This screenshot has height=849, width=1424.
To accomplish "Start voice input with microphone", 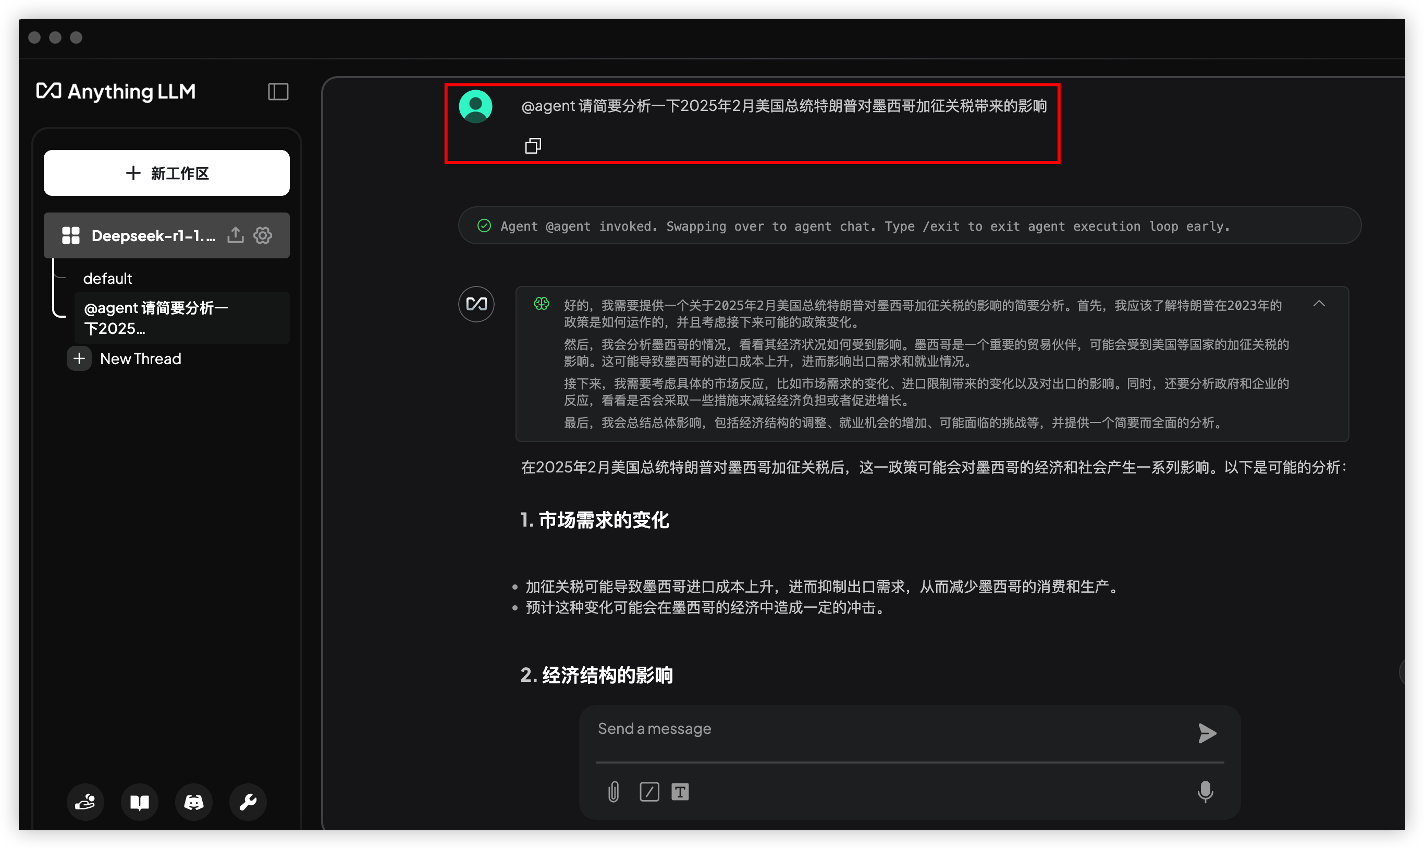I will point(1206,792).
